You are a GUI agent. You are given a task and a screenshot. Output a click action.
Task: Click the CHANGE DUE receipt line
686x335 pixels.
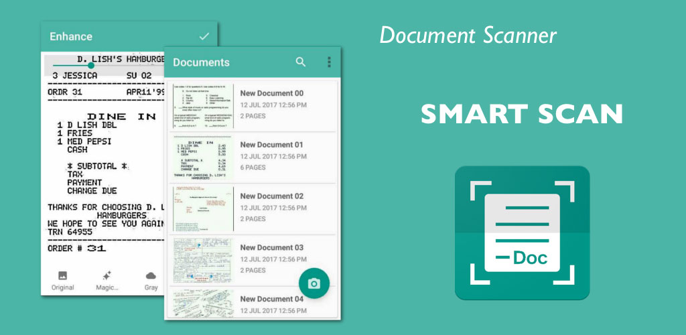(x=92, y=191)
